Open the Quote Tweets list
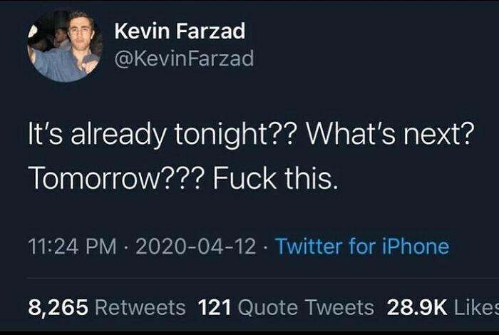The width and height of the screenshot is (499, 335). point(306,308)
